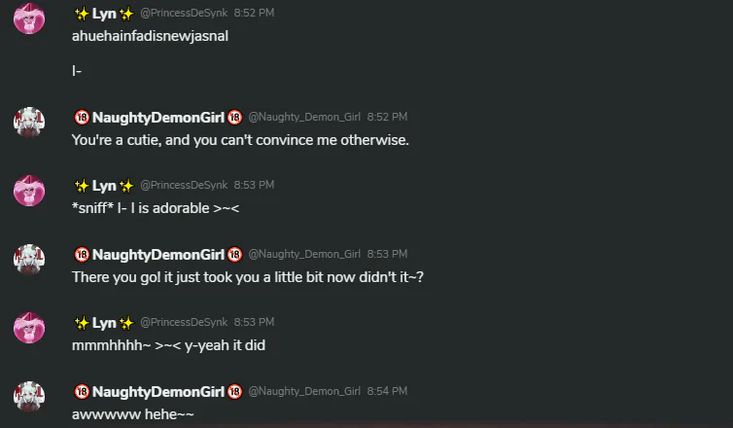Open the NaughtyDemonGirl username at 8:52 PM
Screen dimensions: 733x428
click(x=158, y=118)
